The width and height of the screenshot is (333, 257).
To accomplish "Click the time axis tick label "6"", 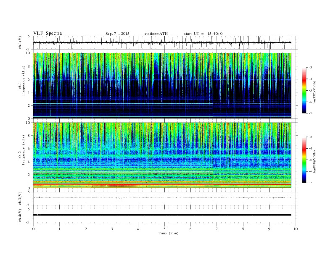I will 190,229.
